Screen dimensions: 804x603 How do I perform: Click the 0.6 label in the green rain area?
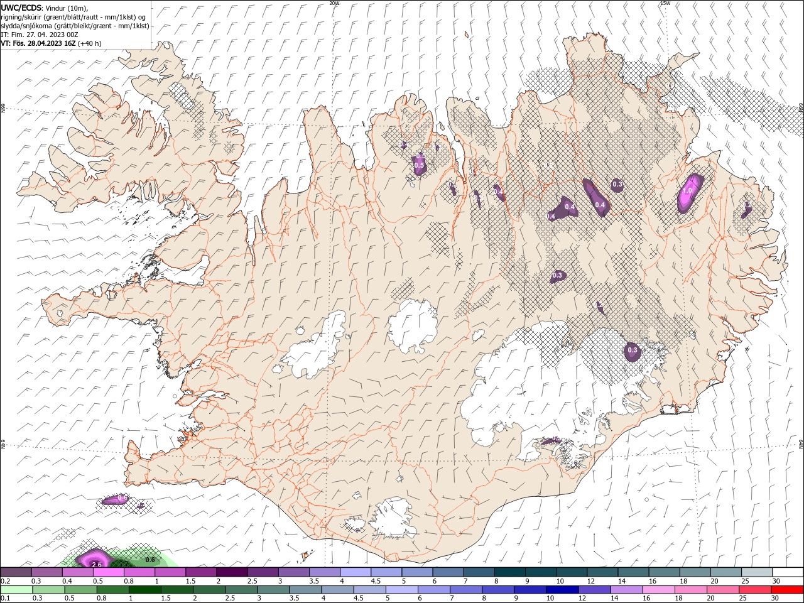[150, 559]
